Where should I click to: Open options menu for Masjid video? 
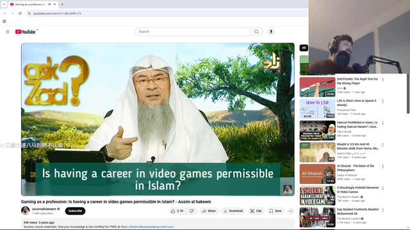point(383,145)
